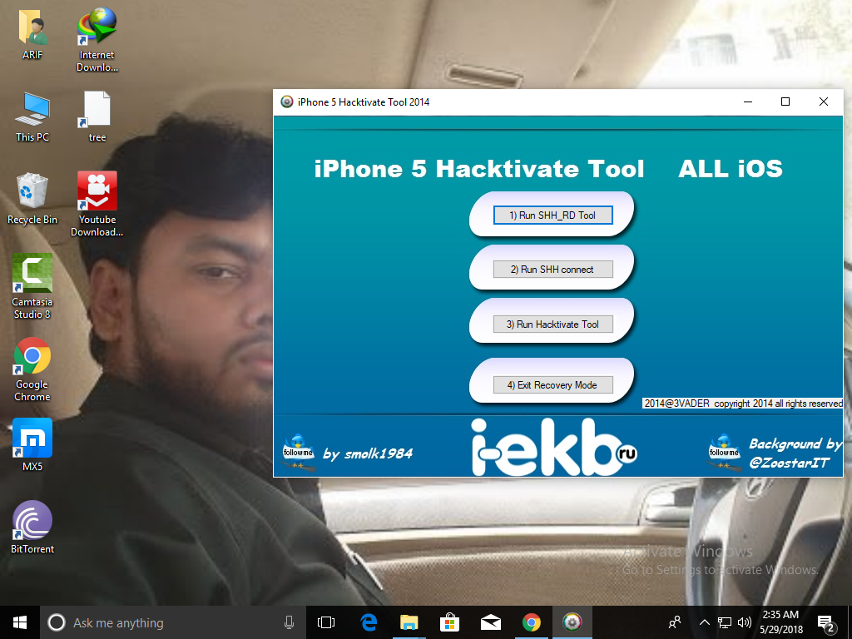Click the '@ZoostarIT' text

789,463
